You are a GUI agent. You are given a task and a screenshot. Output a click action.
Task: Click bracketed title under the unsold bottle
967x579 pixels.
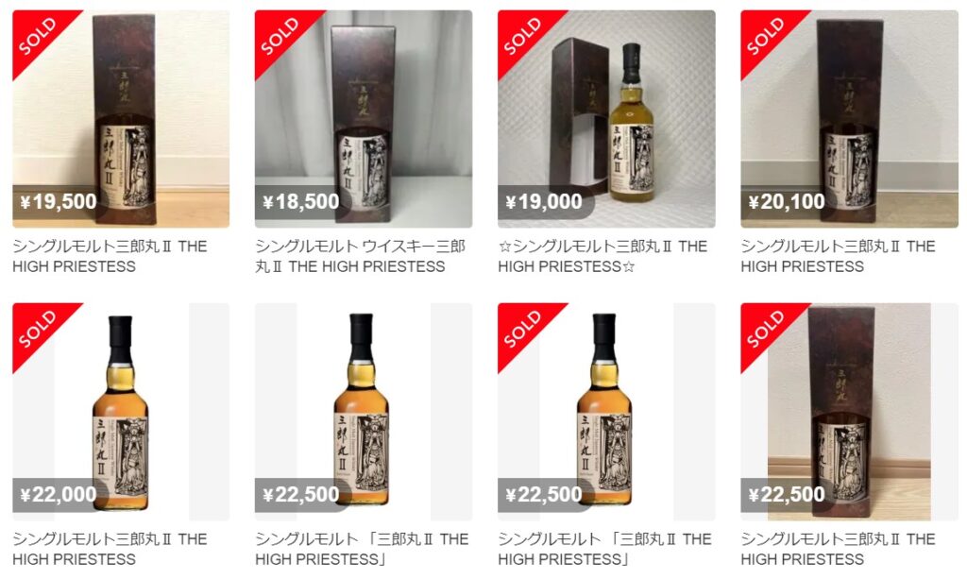click(x=362, y=550)
